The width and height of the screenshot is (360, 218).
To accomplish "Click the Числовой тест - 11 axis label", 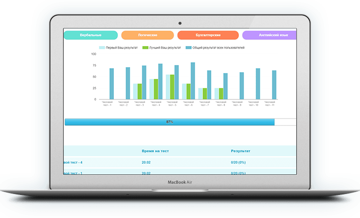I will (270, 103).
